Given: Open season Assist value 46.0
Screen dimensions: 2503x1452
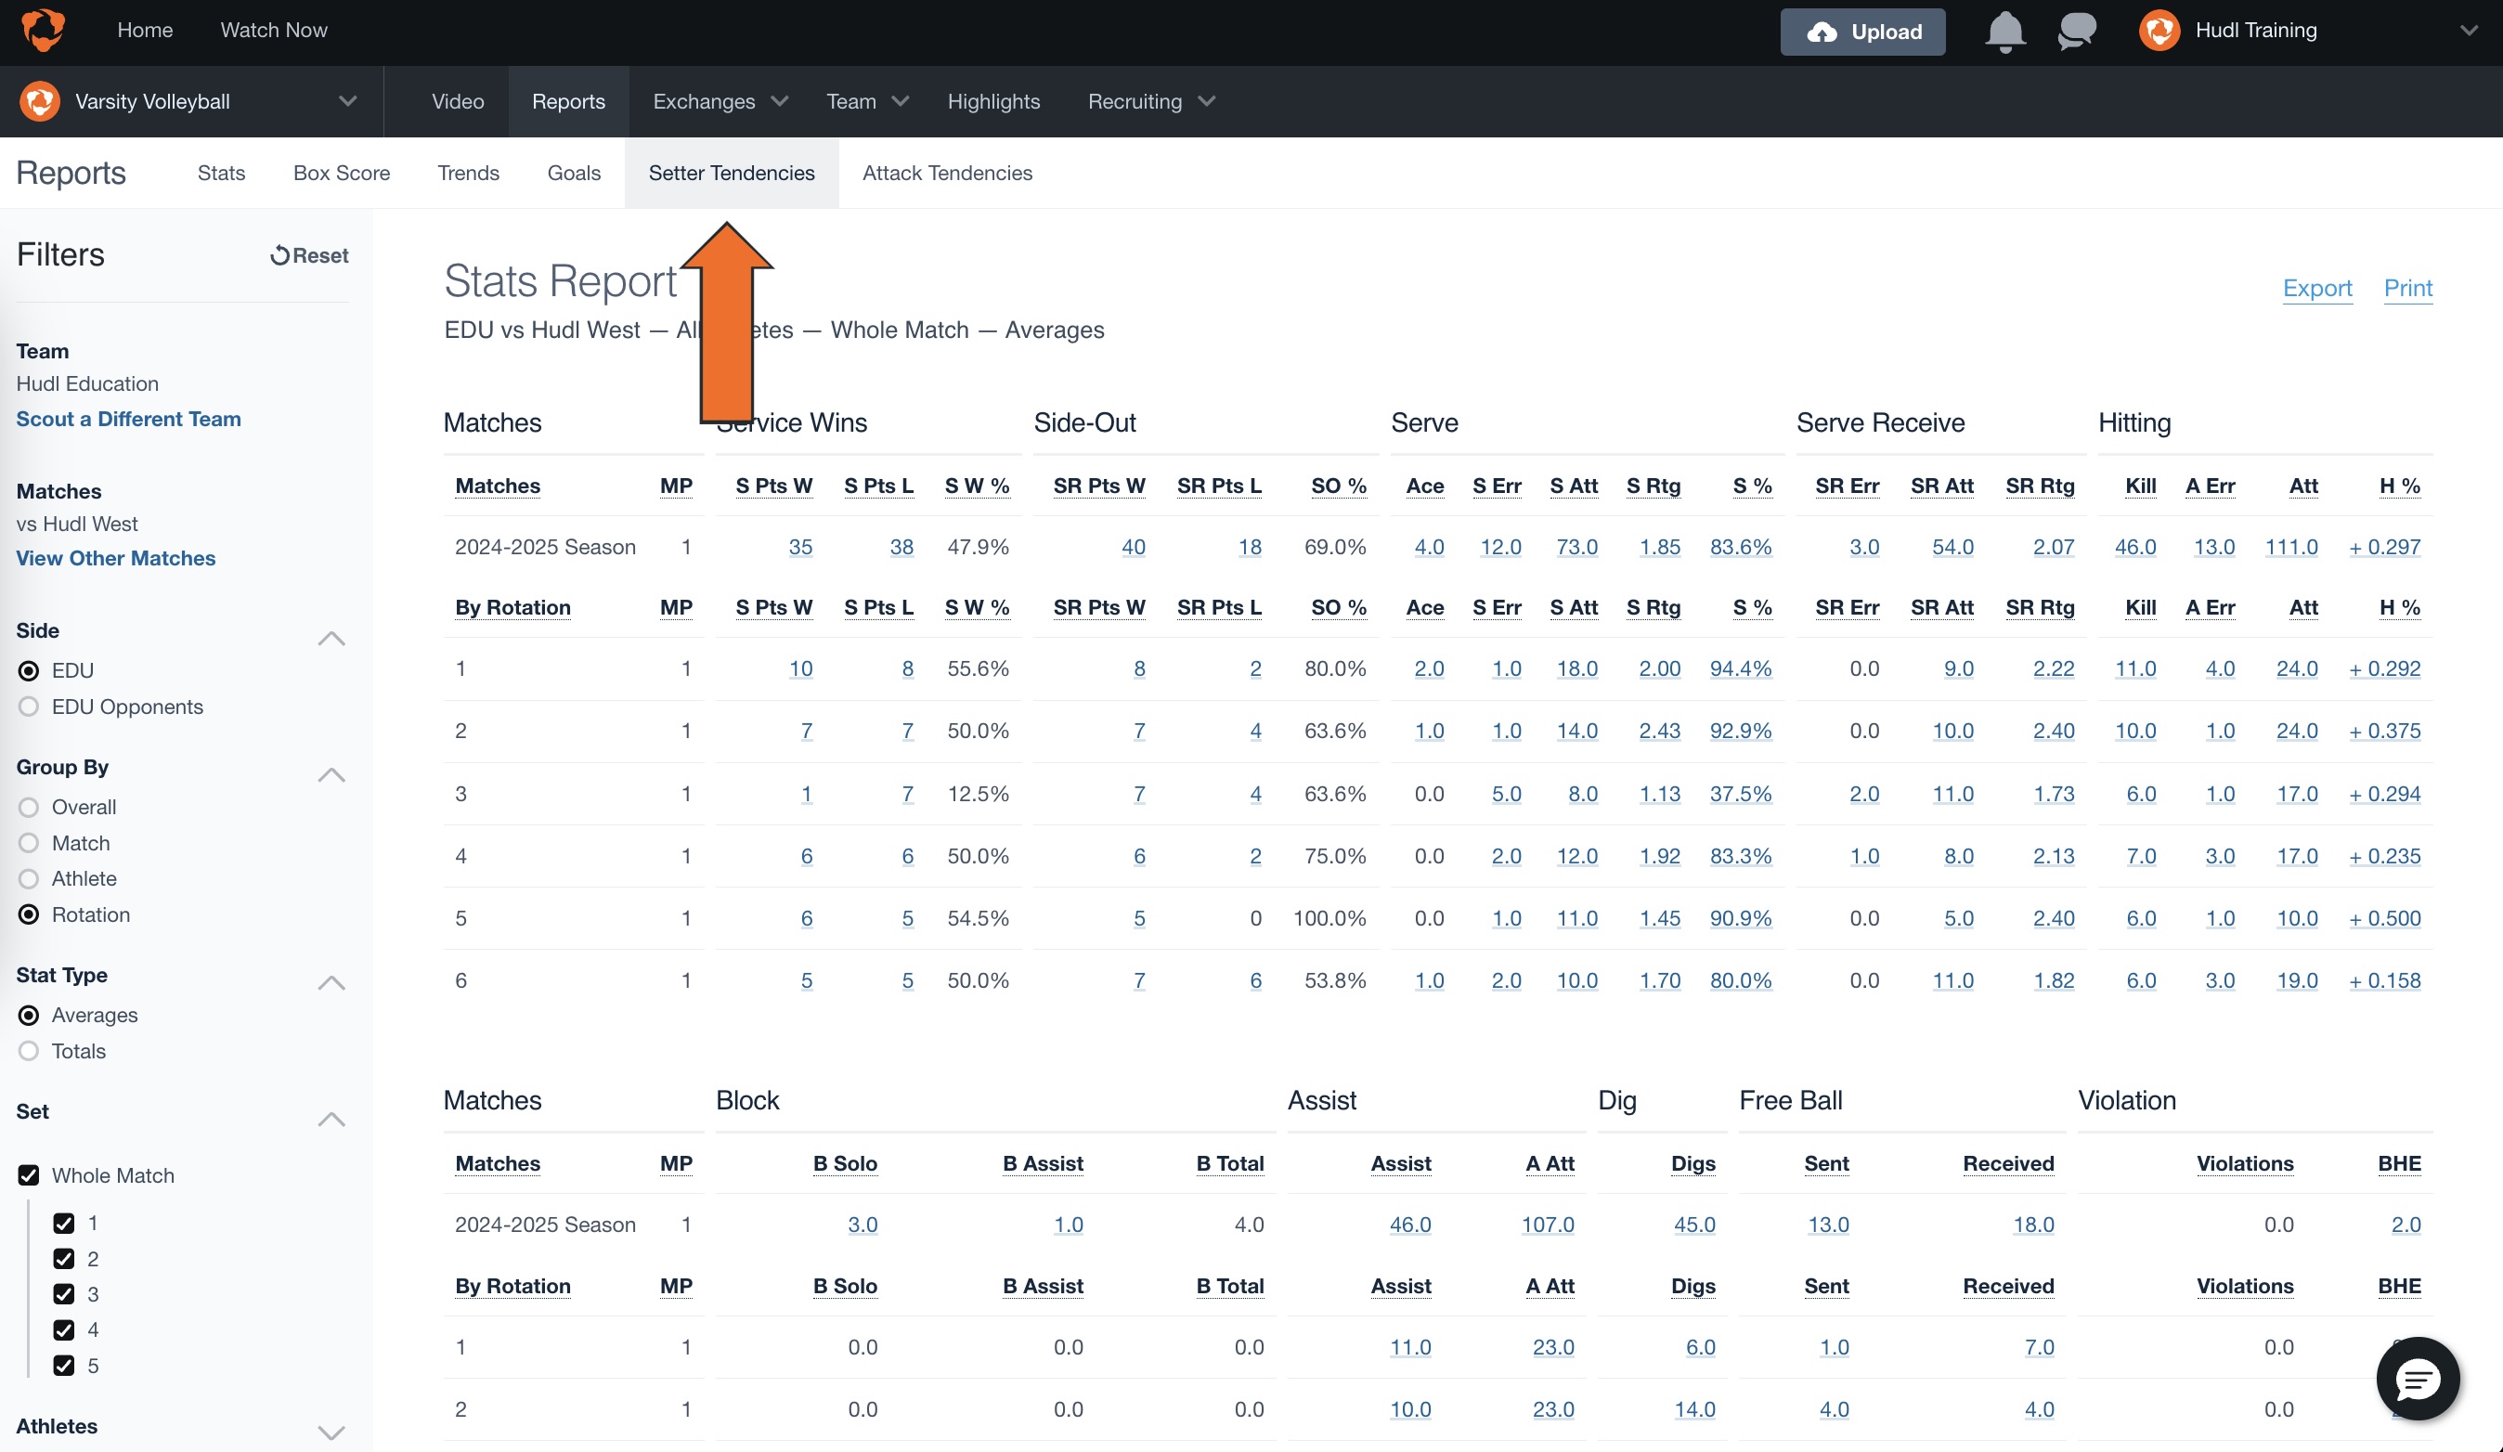Looking at the screenshot, I should (x=1410, y=1224).
